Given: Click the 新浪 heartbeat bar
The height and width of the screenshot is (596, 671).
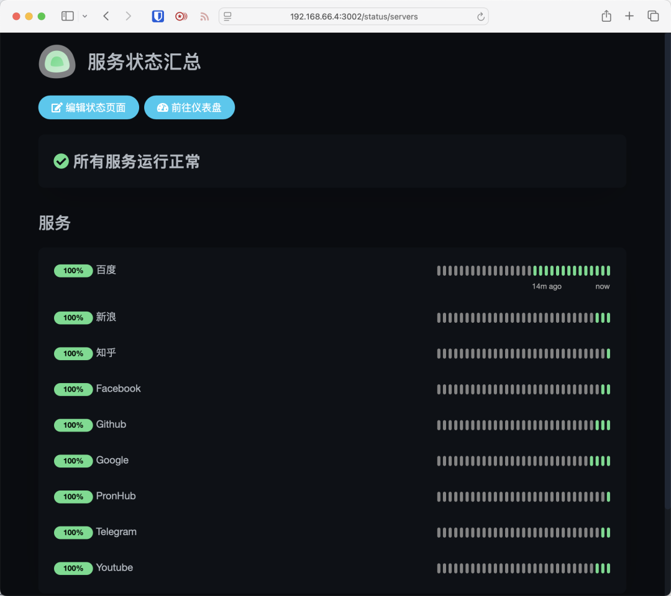Looking at the screenshot, I should tap(523, 318).
